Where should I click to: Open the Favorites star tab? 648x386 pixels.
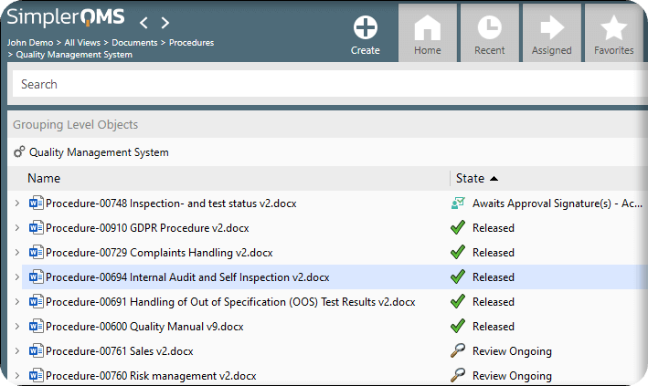coord(613,32)
